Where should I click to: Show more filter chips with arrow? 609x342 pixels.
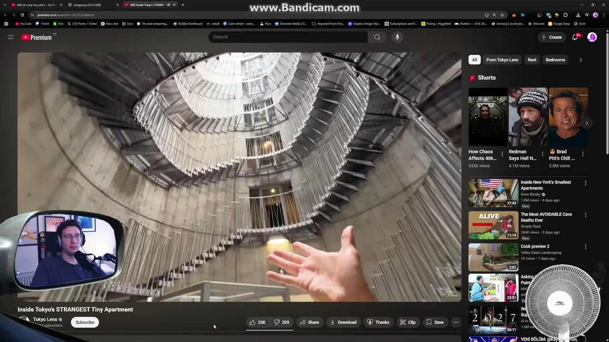pyautogui.click(x=580, y=60)
